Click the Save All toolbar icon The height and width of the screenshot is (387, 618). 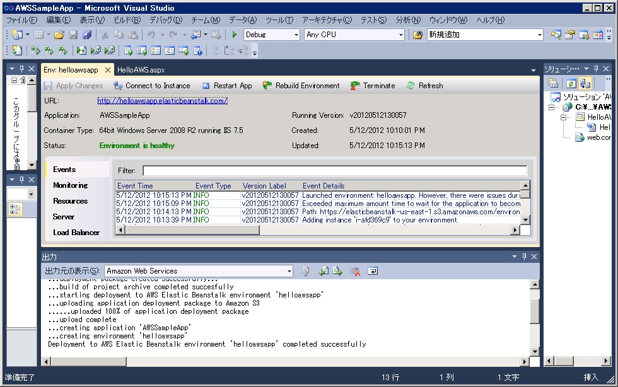click(x=87, y=35)
